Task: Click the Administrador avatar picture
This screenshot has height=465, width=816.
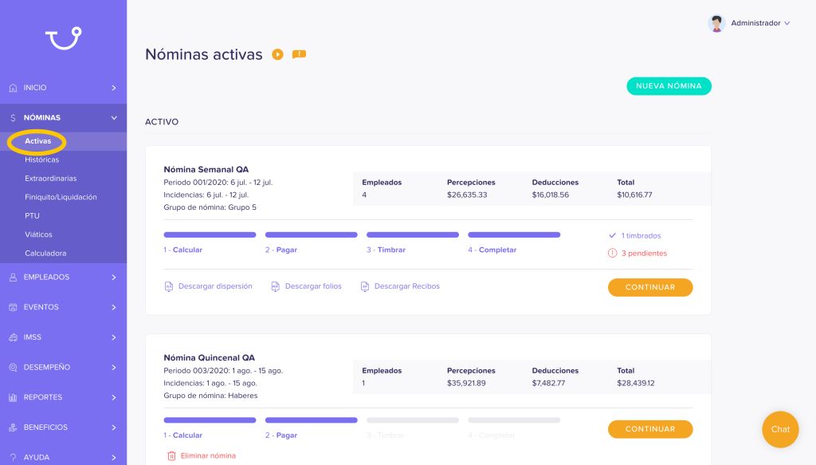Action: [716, 23]
